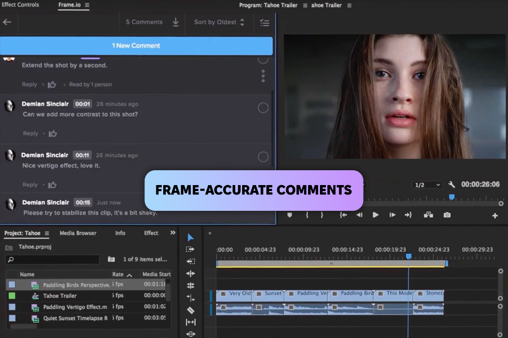Open the button editor plus icon
This screenshot has height=338, width=508.
tap(495, 216)
